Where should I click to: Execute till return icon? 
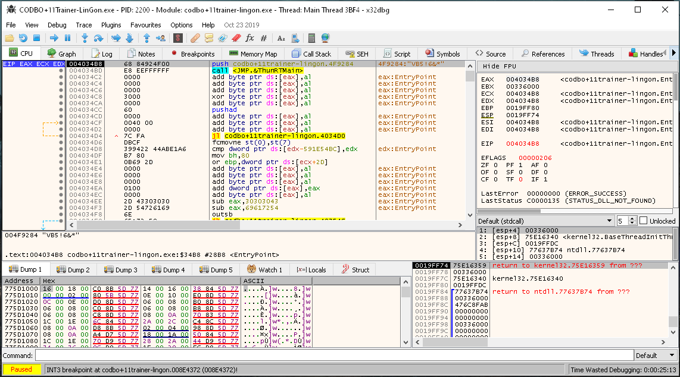coord(146,38)
